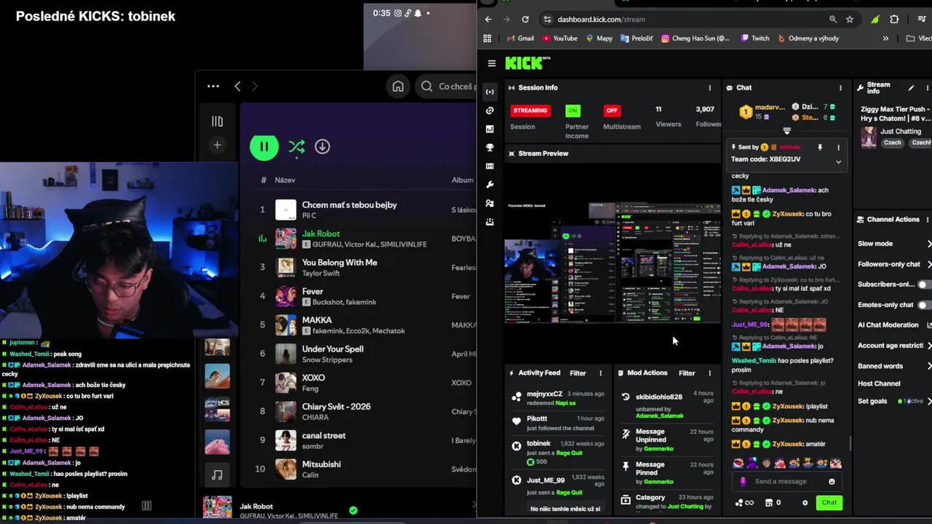This screenshot has width=932, height=524.
Task: Open the trophy icon in Kick sidebar
Action: click(x=490, y=148)
